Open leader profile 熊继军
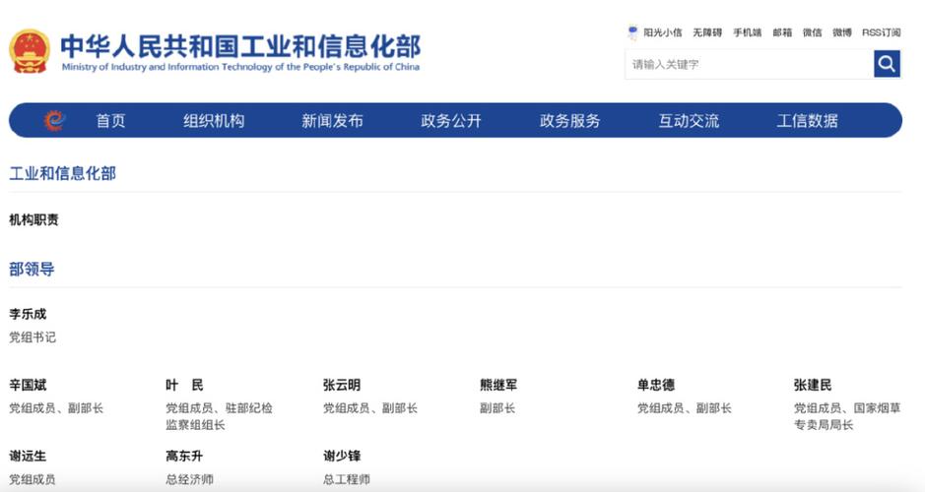Viewport: 925px width, 492px height. [x=498, y=385]
